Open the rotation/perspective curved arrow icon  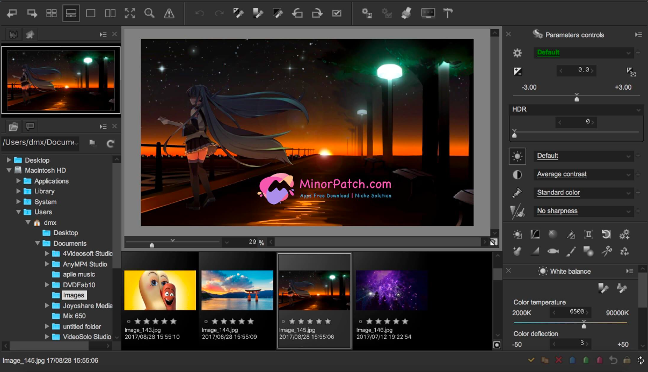[606, 235]
